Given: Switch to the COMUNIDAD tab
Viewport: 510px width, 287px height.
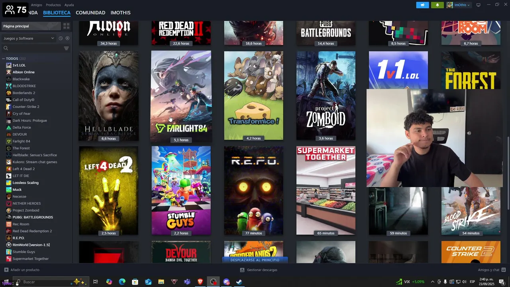Looking at the screenshot, I should point(90,13).
